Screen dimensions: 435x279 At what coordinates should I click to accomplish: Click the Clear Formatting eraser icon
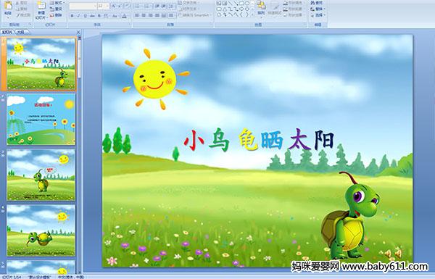pyautogui.click(x=128, y=6)
